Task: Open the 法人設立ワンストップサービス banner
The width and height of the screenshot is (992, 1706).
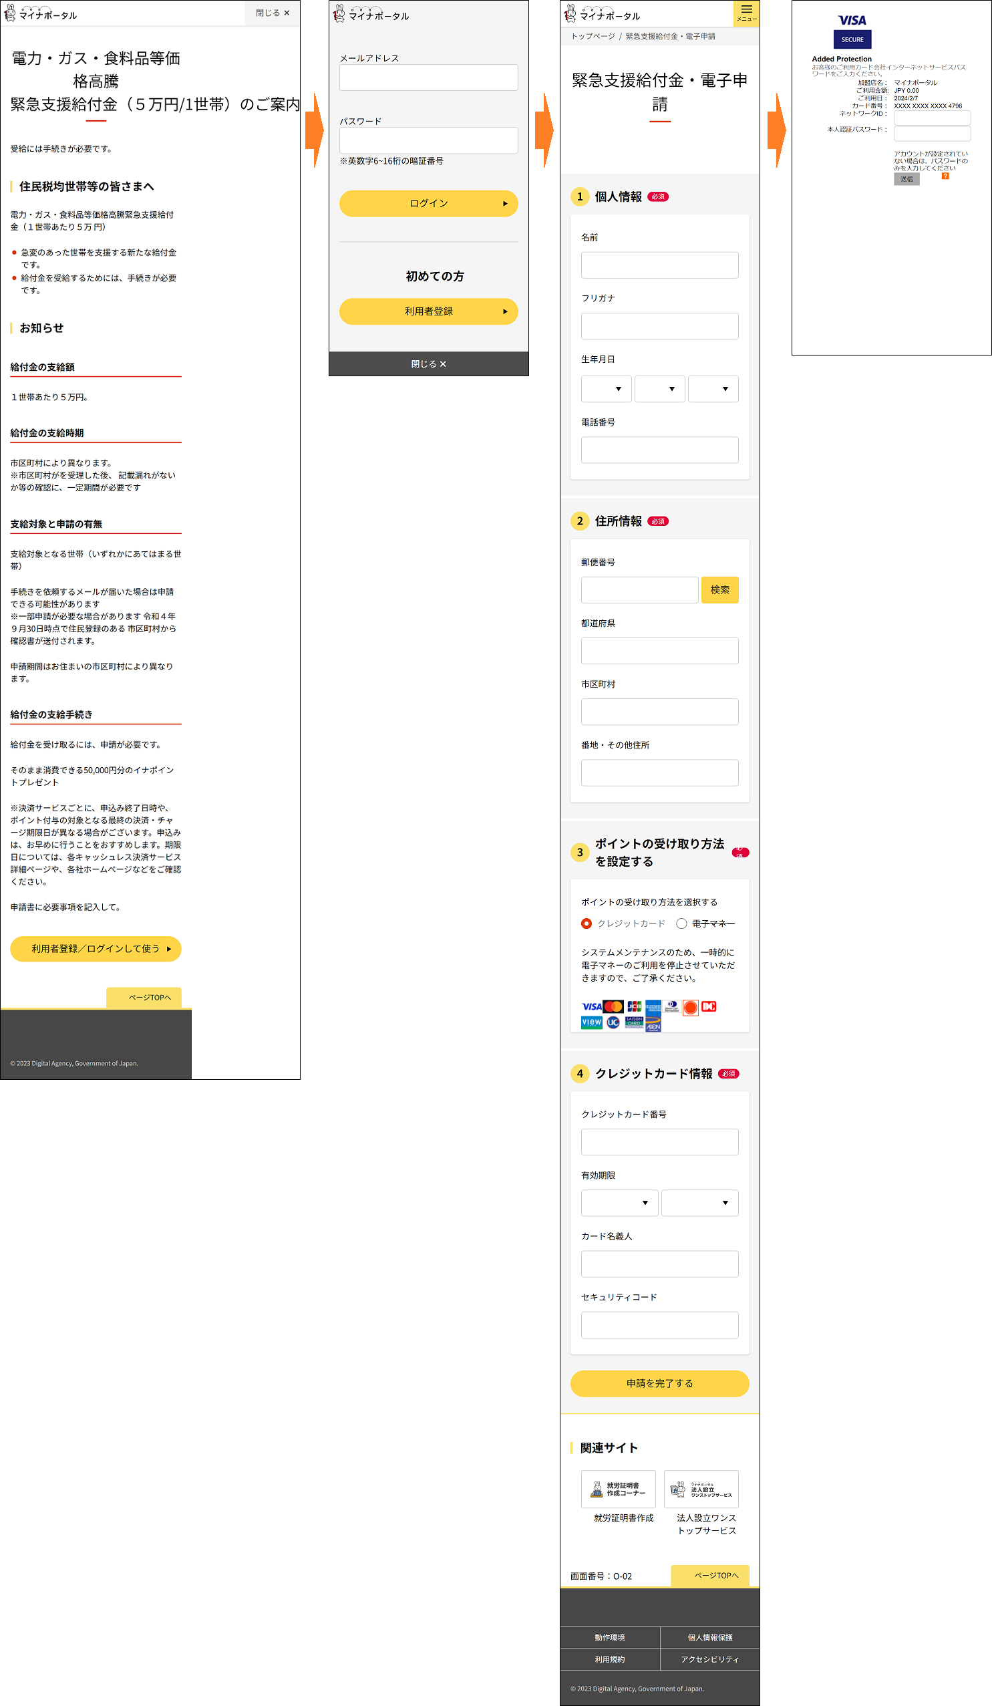Action: tap(699, 1489)
